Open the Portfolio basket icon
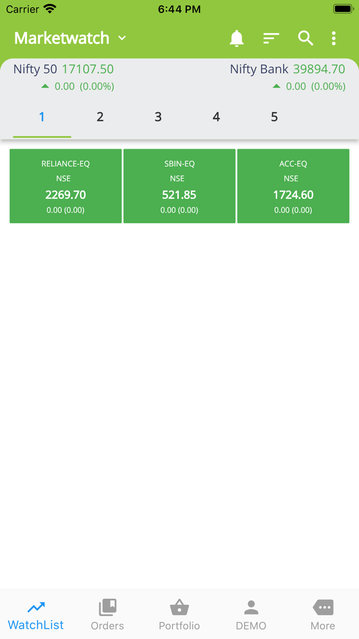Screen dimensions: 359x639 pyautogui.click(x=179, y=608)
